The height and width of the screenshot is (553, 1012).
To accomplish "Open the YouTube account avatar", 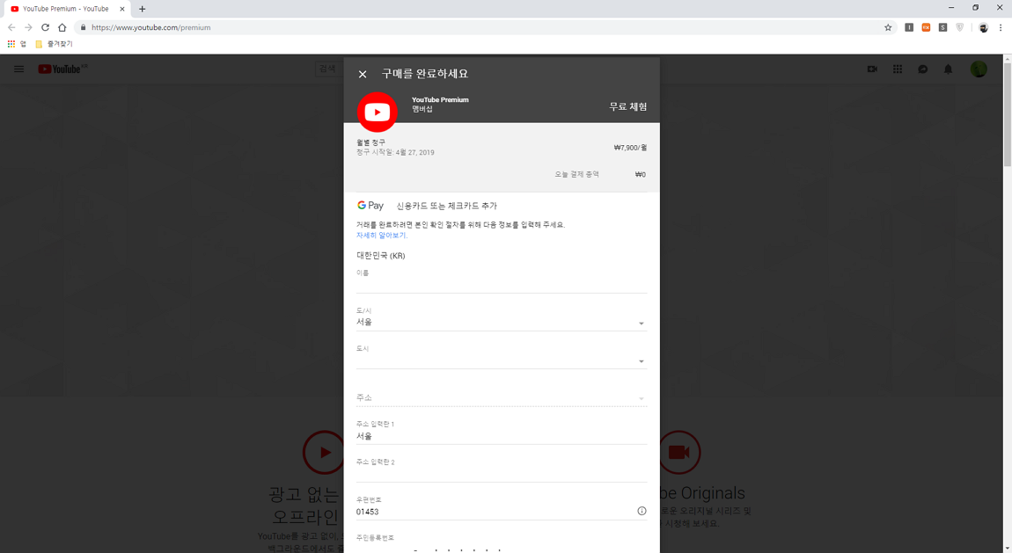I will click(x=979, y=69).
